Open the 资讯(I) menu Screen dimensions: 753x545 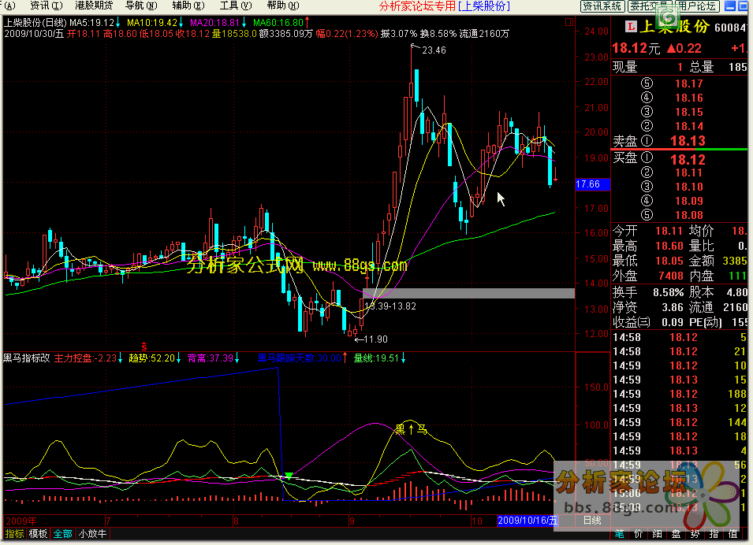46,6
